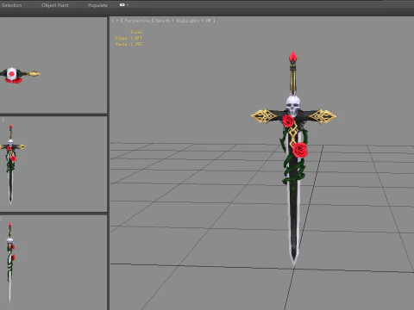The height and width of the screenshot is (310, 414).
Task: Click the red gem pommel of the sword
Action: (x=293, y=57)
